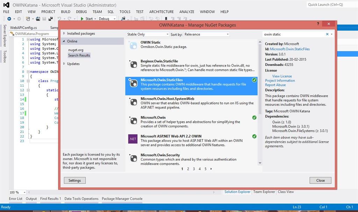Image resolution: width=358 pixels, height=212 pixels.
Task: Click the Microsoft.Owin.Security package icon
Action: click(133, 158)
